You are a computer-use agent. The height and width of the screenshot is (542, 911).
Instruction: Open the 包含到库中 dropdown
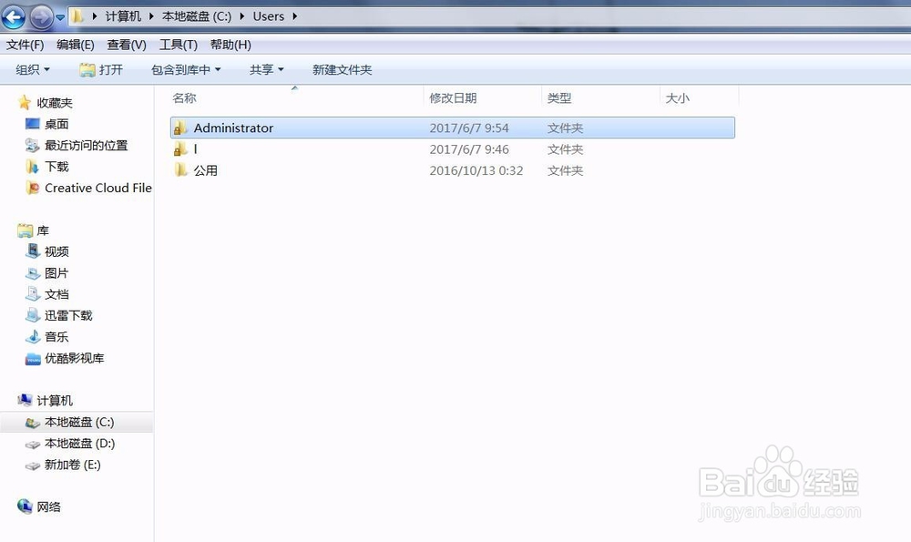[186, 70]
